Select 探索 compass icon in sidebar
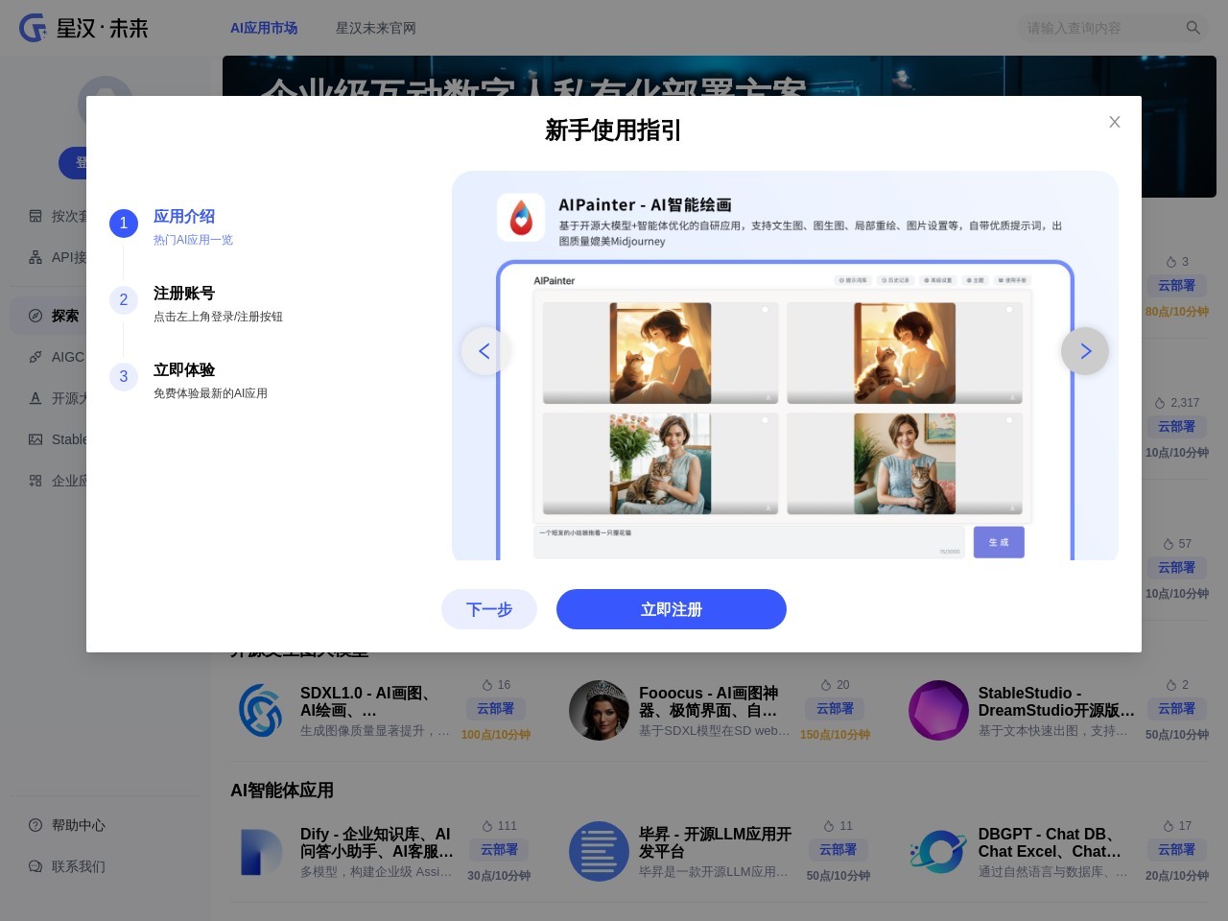1228x921 pixels. coord(34,316)
